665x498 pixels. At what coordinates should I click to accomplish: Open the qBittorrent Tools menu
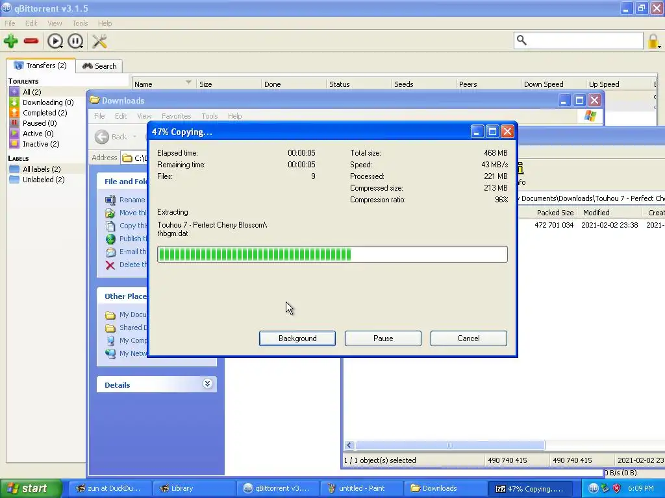click(x=80, y=23)
